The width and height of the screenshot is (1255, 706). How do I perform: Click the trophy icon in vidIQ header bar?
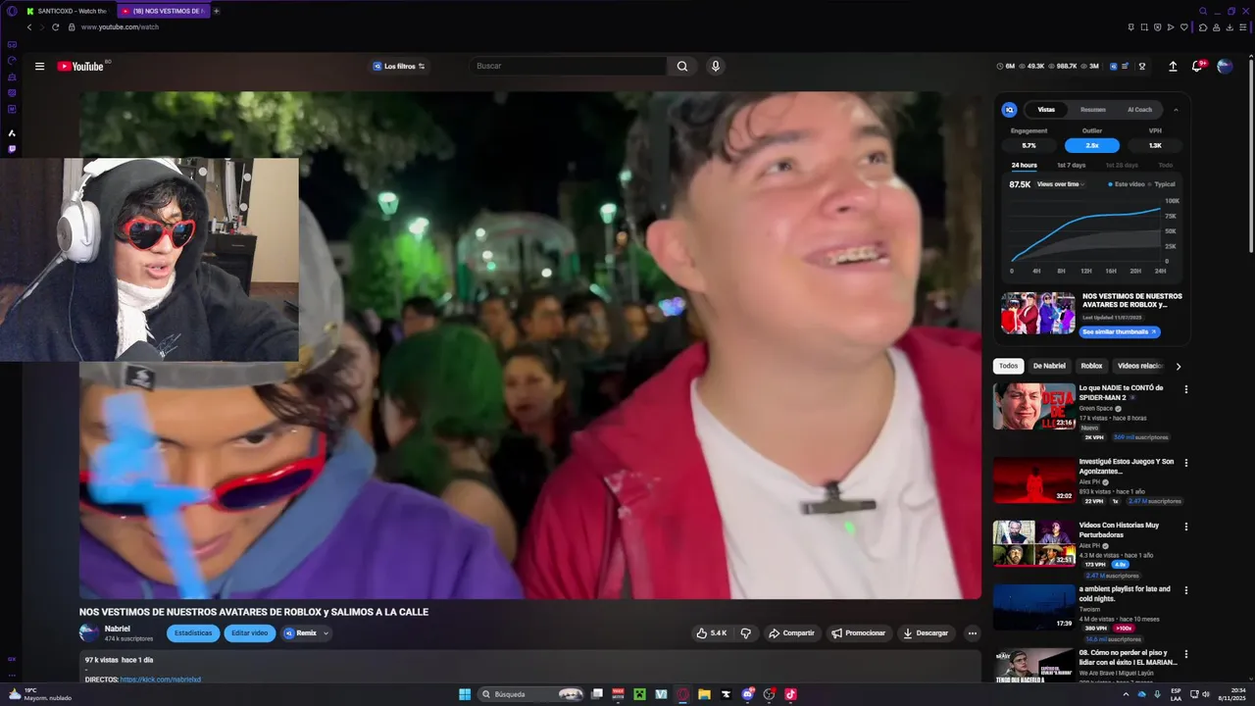pos(1141,67)
